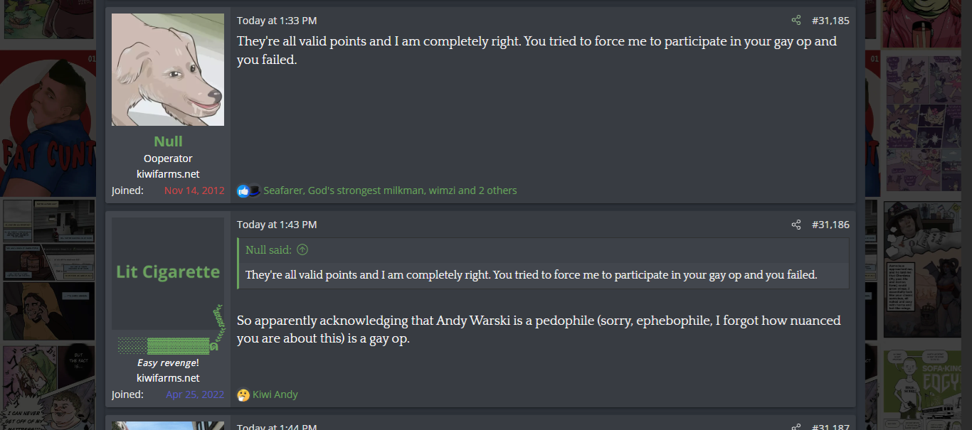
Task: Click share icon on post #31,185
Action: pyautogui.click(x=796, y=21)
